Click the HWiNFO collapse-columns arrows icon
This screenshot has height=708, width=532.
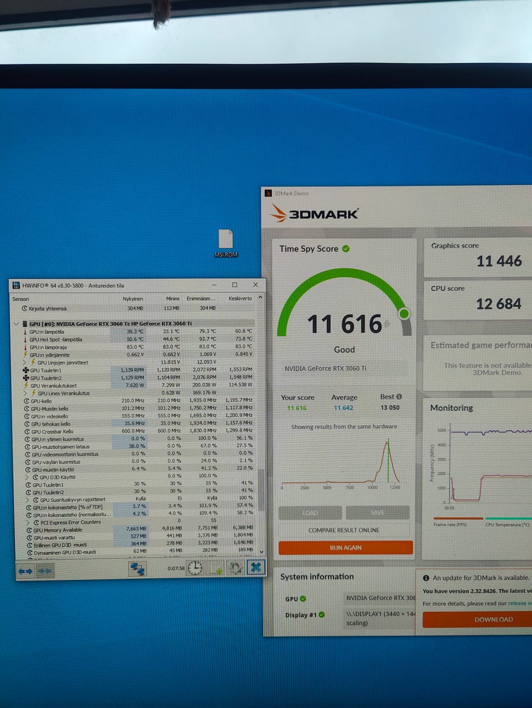[44, 571]
